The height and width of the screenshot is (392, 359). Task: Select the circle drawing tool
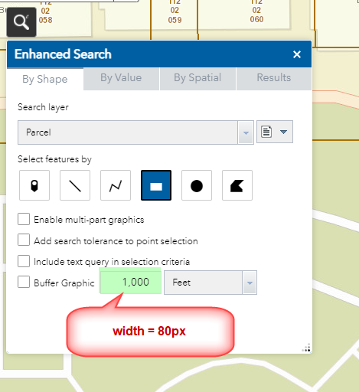point(197,185)
